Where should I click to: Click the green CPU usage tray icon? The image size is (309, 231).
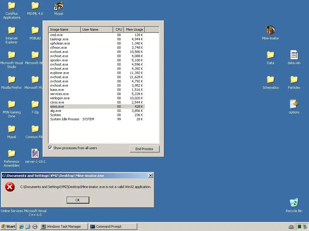[x=300, y=227]
